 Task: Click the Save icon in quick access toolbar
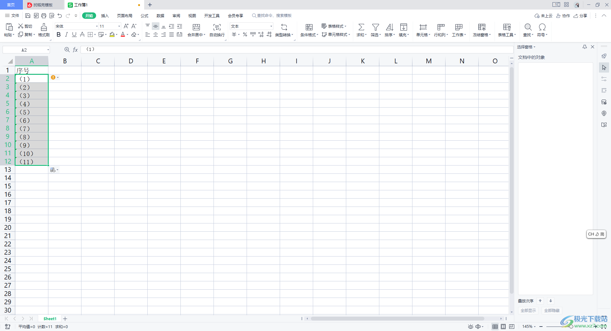click(x=28, y=16)
